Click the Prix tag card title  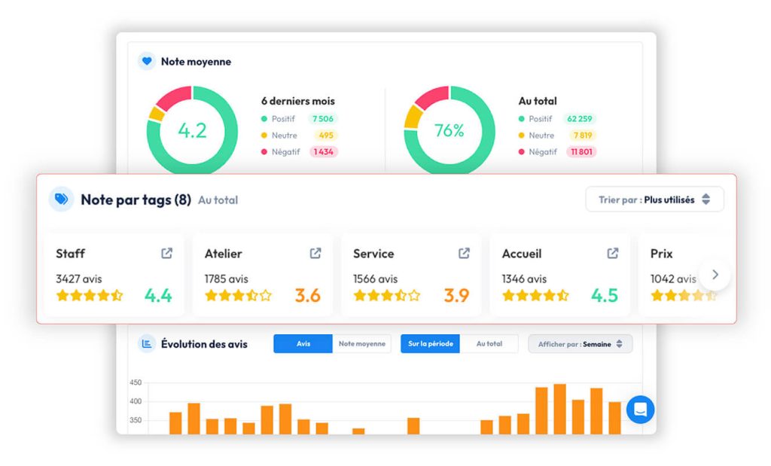tap(661, 254)
